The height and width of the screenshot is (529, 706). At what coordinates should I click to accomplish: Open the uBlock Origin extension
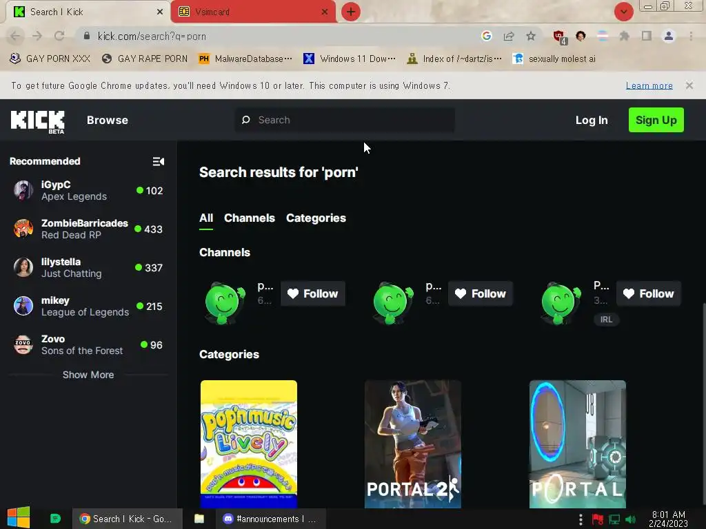pos(560,37)
